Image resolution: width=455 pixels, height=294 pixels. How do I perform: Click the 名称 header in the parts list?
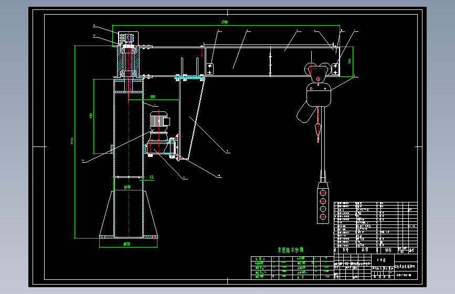[364, 250]
